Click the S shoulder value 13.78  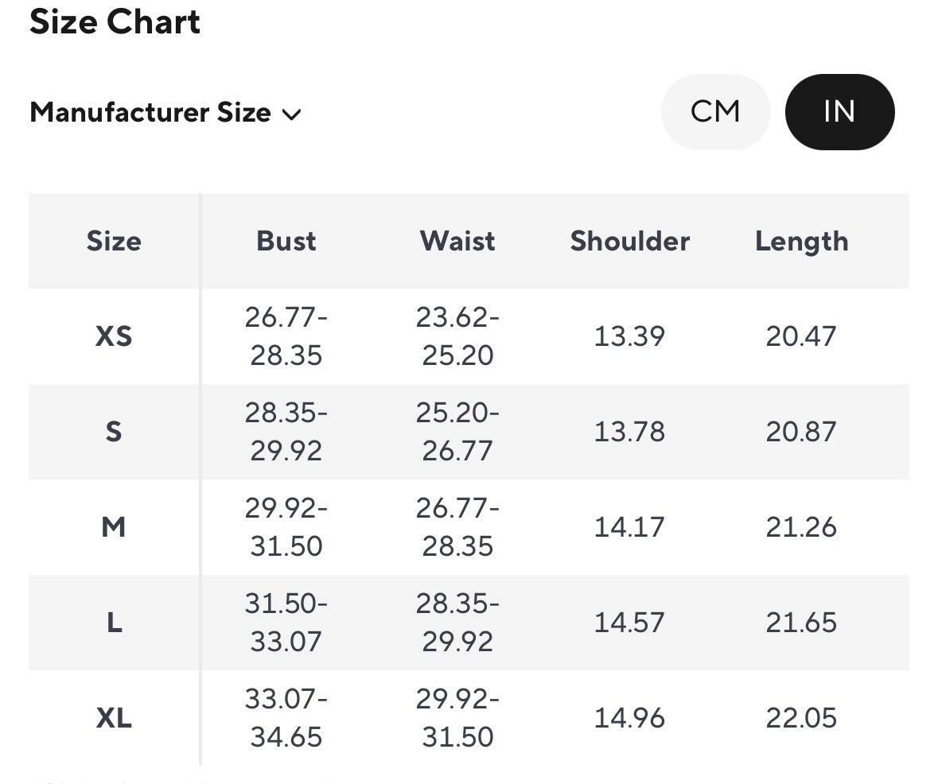(x=629, y=432)
